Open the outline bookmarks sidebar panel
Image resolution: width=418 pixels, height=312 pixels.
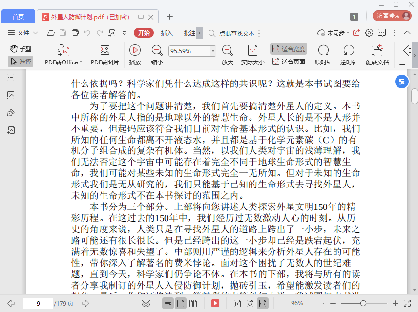tap(11, 78)
